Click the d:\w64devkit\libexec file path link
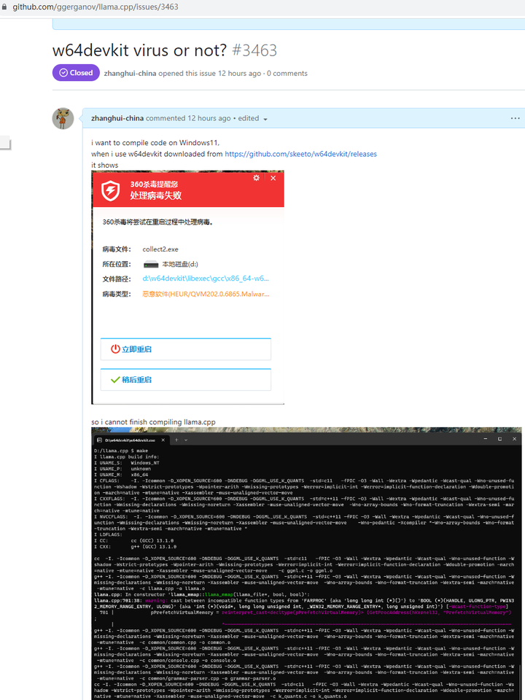This screenshot has height=700, width=525. click(206, 279)
